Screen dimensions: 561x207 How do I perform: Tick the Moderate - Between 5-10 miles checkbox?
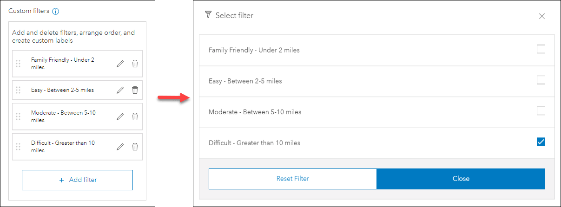point(541,111)
